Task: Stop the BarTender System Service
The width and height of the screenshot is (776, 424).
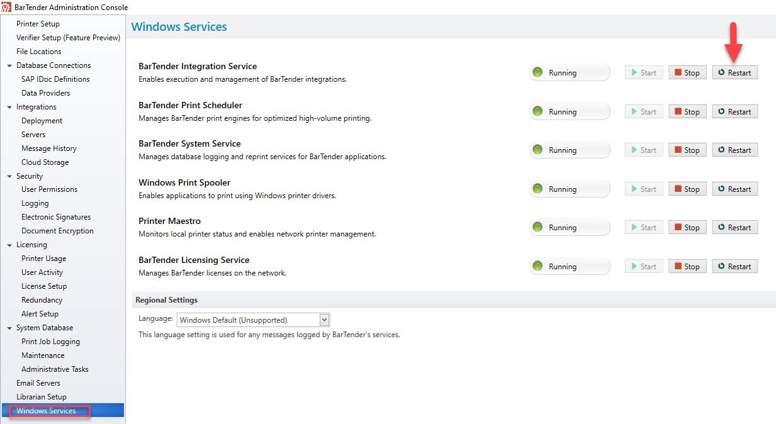Action: (687, 150)
